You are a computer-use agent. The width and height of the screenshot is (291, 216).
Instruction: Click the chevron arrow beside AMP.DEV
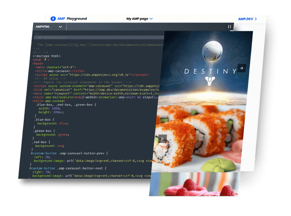click(x=256, y=19)
